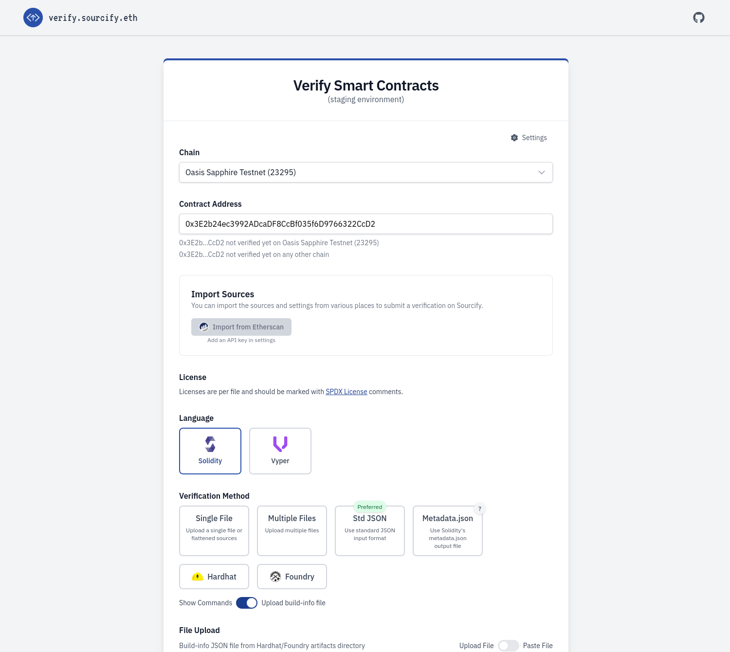Viewport: 730px width, 652px height.
Task: Select the Vyper language icon
Action: [280, 444]
